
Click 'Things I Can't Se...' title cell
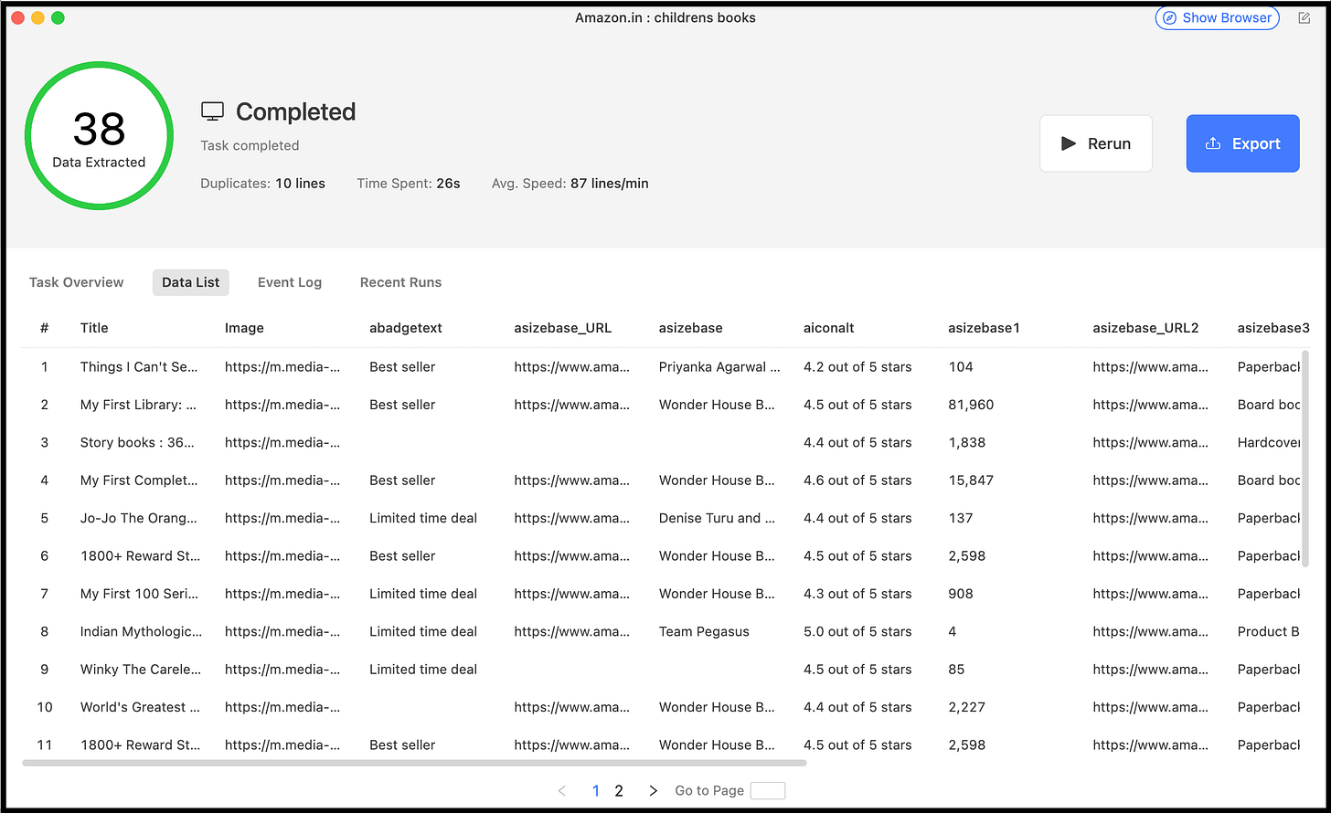pyautogui.click(x=139, y=367)
